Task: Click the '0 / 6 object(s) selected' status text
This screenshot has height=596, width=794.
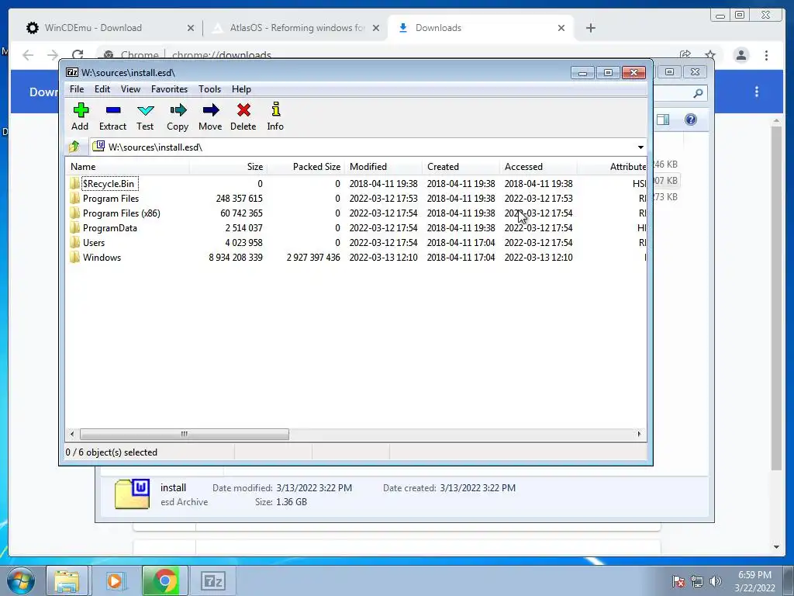Action: coord(112,452)
